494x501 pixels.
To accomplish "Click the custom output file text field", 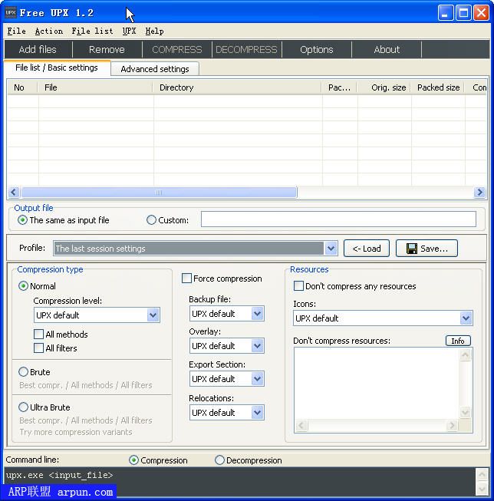I will pos(338,219).
